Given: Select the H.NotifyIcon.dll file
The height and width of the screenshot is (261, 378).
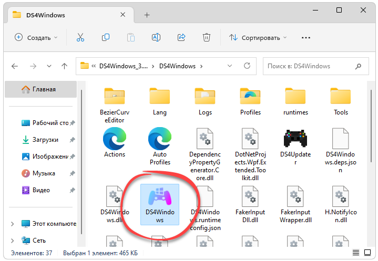Looking at the screenshot, I should (x=341, y=204).
